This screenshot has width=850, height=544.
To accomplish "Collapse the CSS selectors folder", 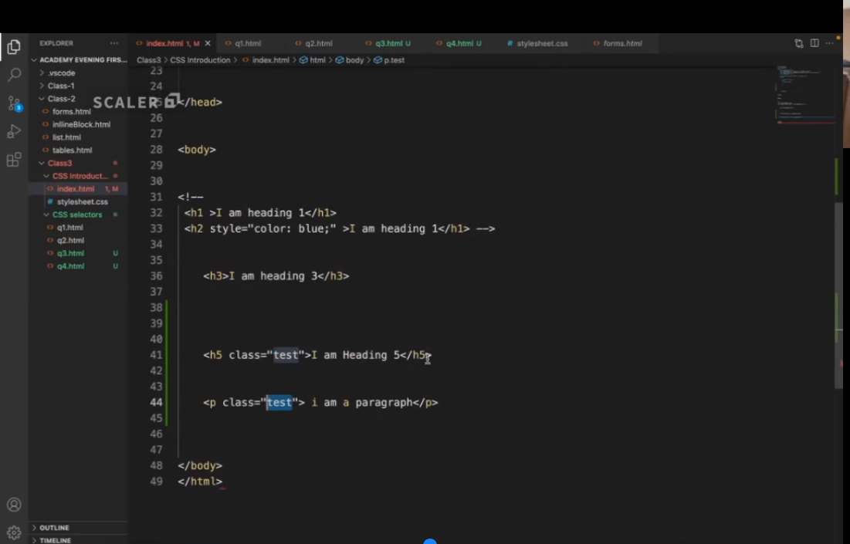I will coord(76,215).
